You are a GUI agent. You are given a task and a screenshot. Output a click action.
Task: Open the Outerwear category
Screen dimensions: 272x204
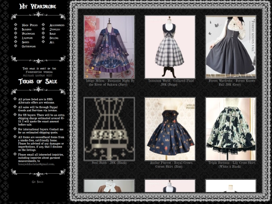[29, 46]
